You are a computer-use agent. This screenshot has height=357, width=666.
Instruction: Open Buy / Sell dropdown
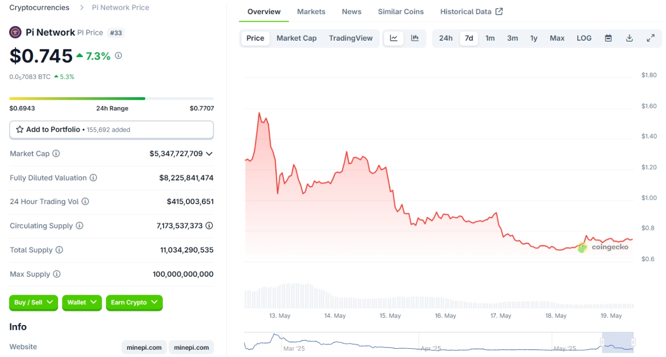(x=33, y=302)
